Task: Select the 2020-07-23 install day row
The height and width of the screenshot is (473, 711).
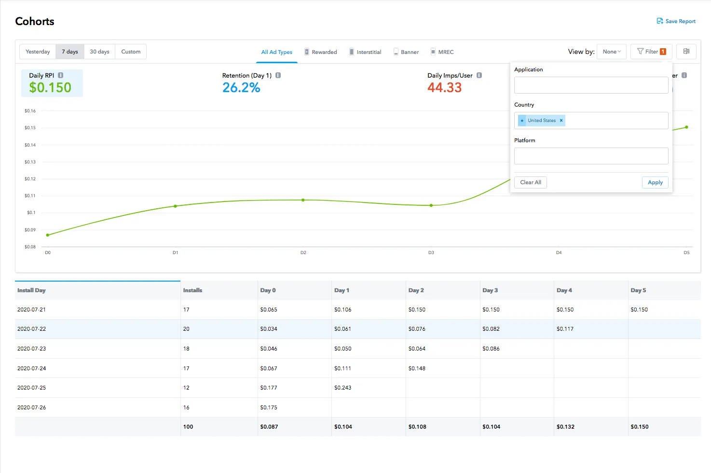Action: tap(358, 349)
